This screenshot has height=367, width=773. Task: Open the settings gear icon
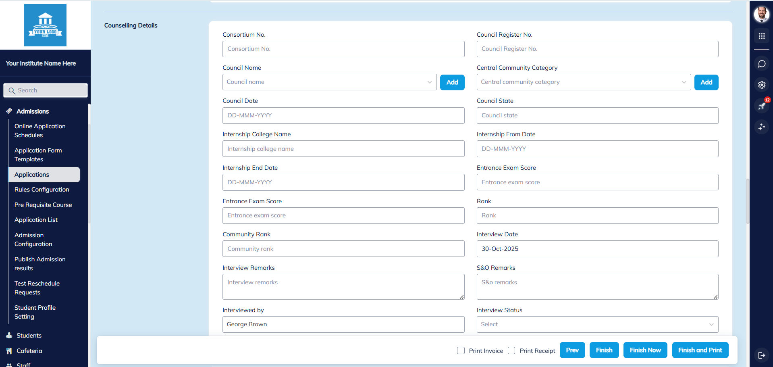click(761, 85)
